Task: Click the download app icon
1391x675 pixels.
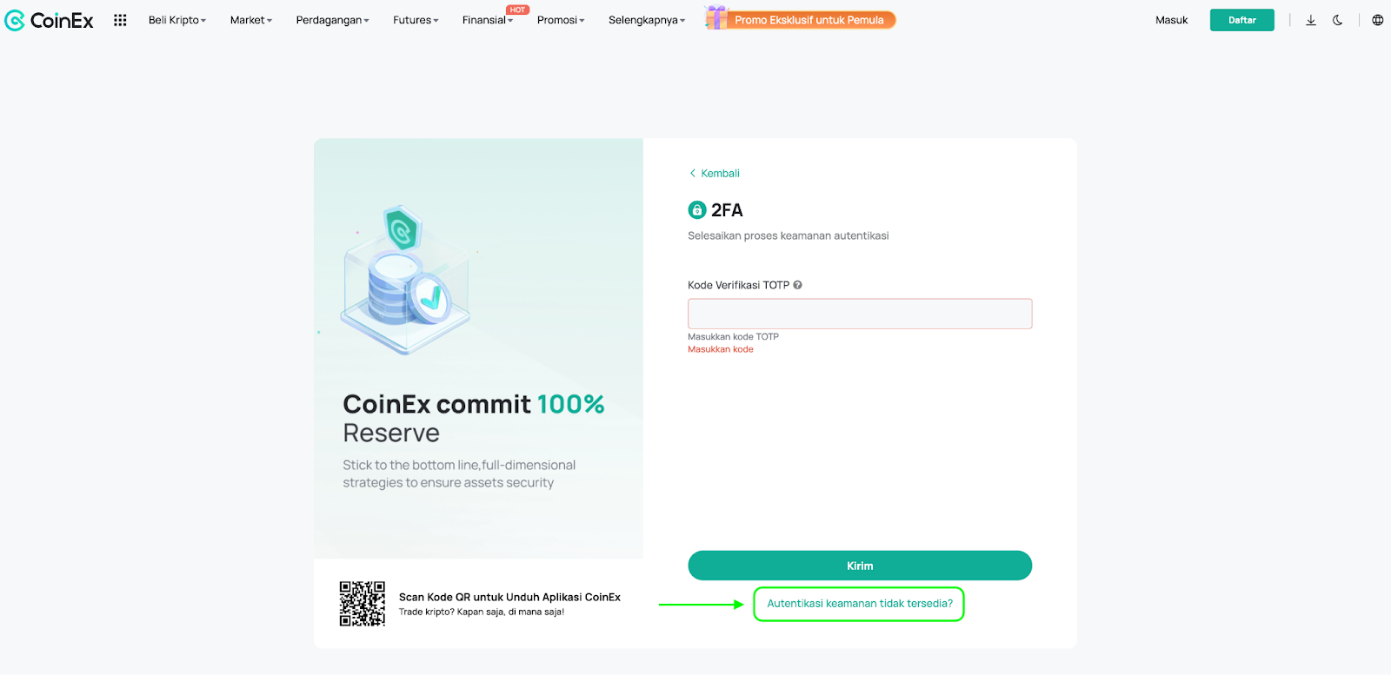Action: click(1311, 20)
